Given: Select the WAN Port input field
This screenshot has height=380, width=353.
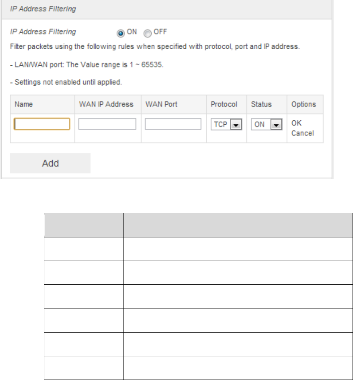Looking at the screenshot, I should pos(173,124).
